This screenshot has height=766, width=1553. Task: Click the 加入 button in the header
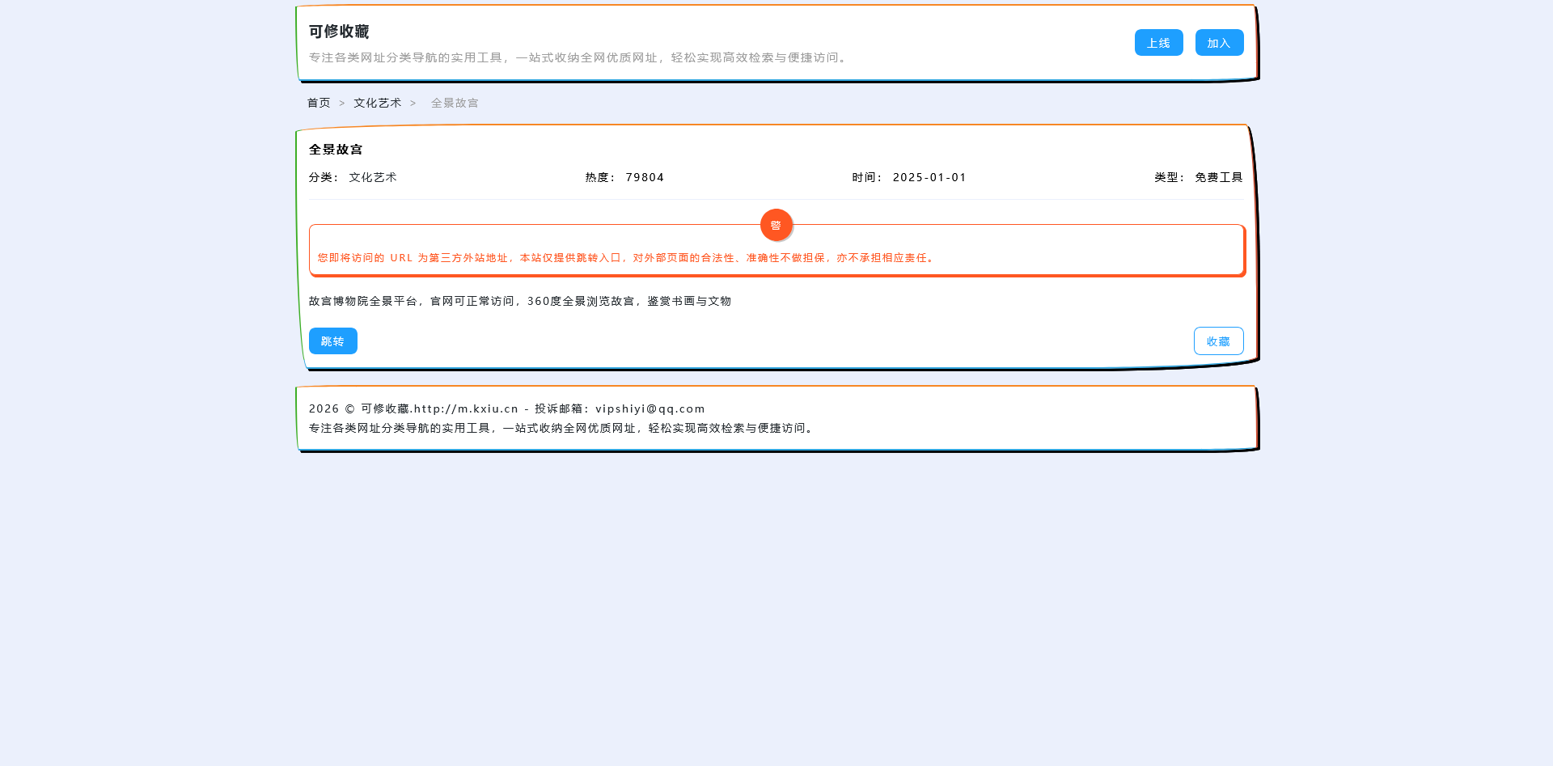[1219, 42]
